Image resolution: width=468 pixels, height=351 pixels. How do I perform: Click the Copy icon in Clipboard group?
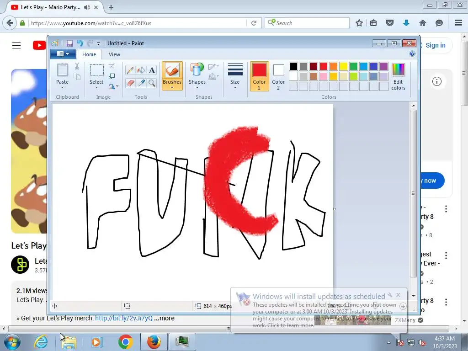click(x=77, y=77)
